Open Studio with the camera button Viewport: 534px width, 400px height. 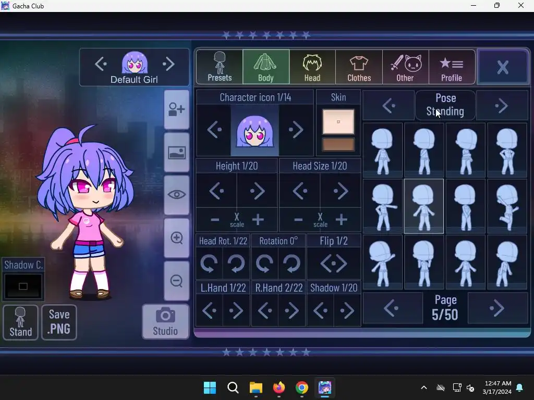pyautogui.click(x=165, y=322)
